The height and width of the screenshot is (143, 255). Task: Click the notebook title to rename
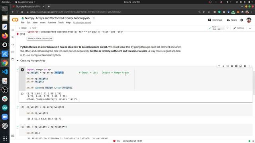point(57,18)
